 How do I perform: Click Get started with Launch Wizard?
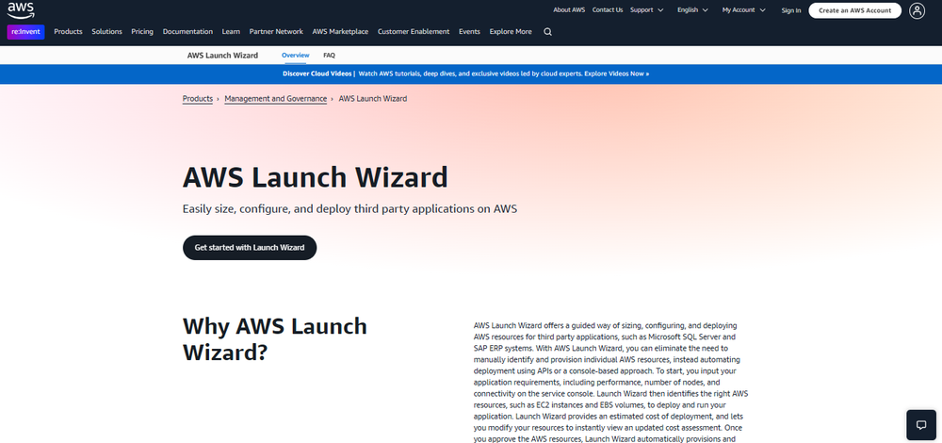click(x=250, y=248)
